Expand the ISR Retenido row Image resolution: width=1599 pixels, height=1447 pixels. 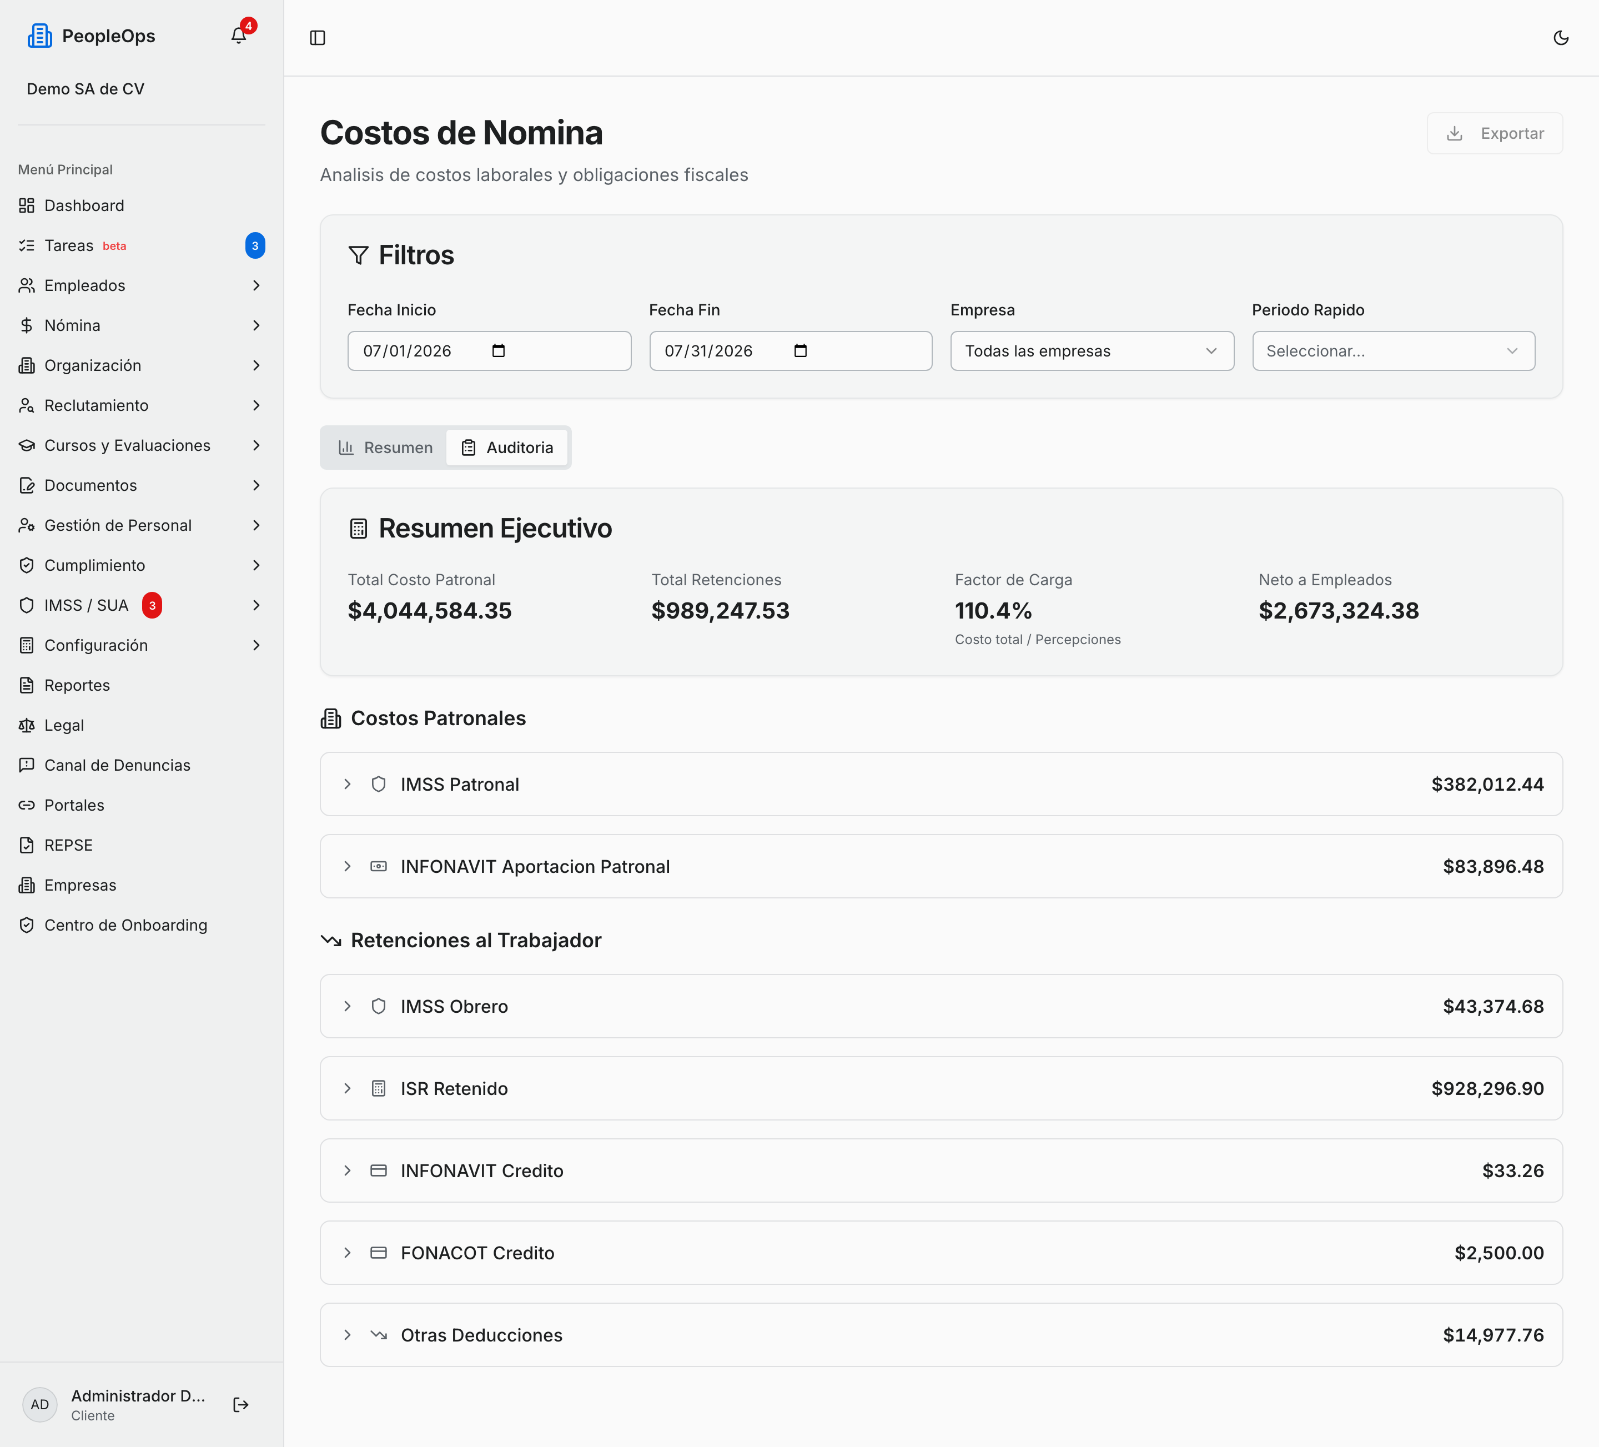(941, 1088)
